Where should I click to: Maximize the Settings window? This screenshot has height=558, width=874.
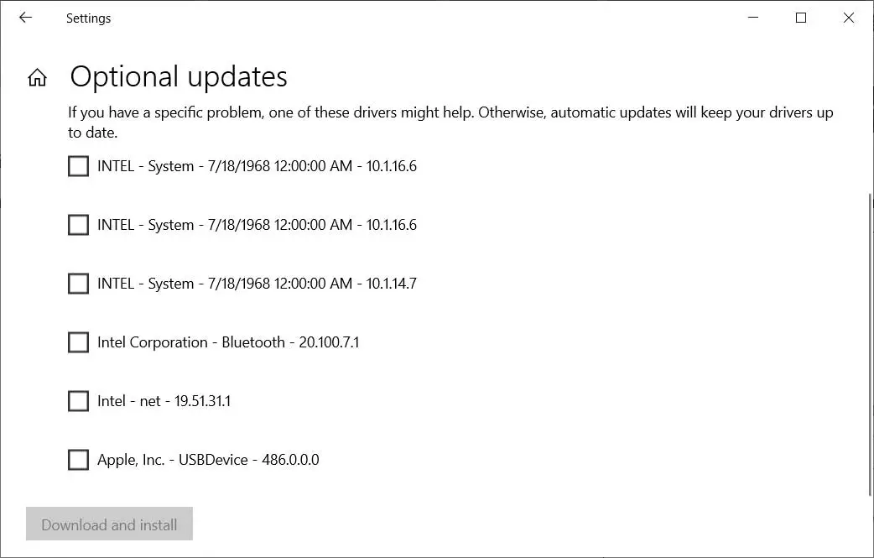click(x=801, y=18)
